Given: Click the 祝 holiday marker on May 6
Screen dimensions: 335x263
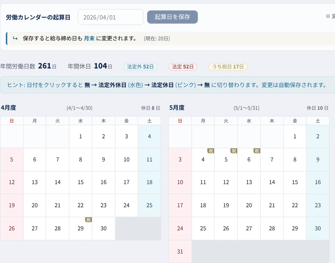Looking at the screenshot, I should pyautogui.click(x=257, y=151).
